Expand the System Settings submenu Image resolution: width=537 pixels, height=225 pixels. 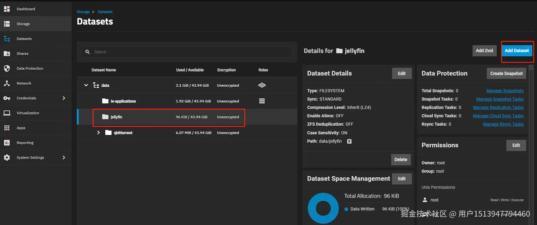(64, 158)
